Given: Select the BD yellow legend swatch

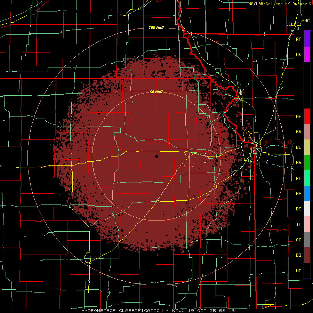Looking at the screenshot, I should (x=307, y=147).
